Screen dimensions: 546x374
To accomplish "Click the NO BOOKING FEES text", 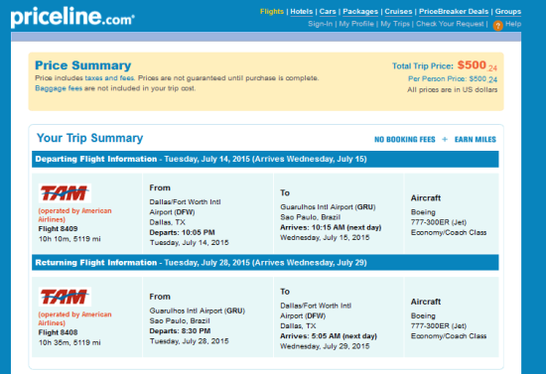I will point(405,140).
